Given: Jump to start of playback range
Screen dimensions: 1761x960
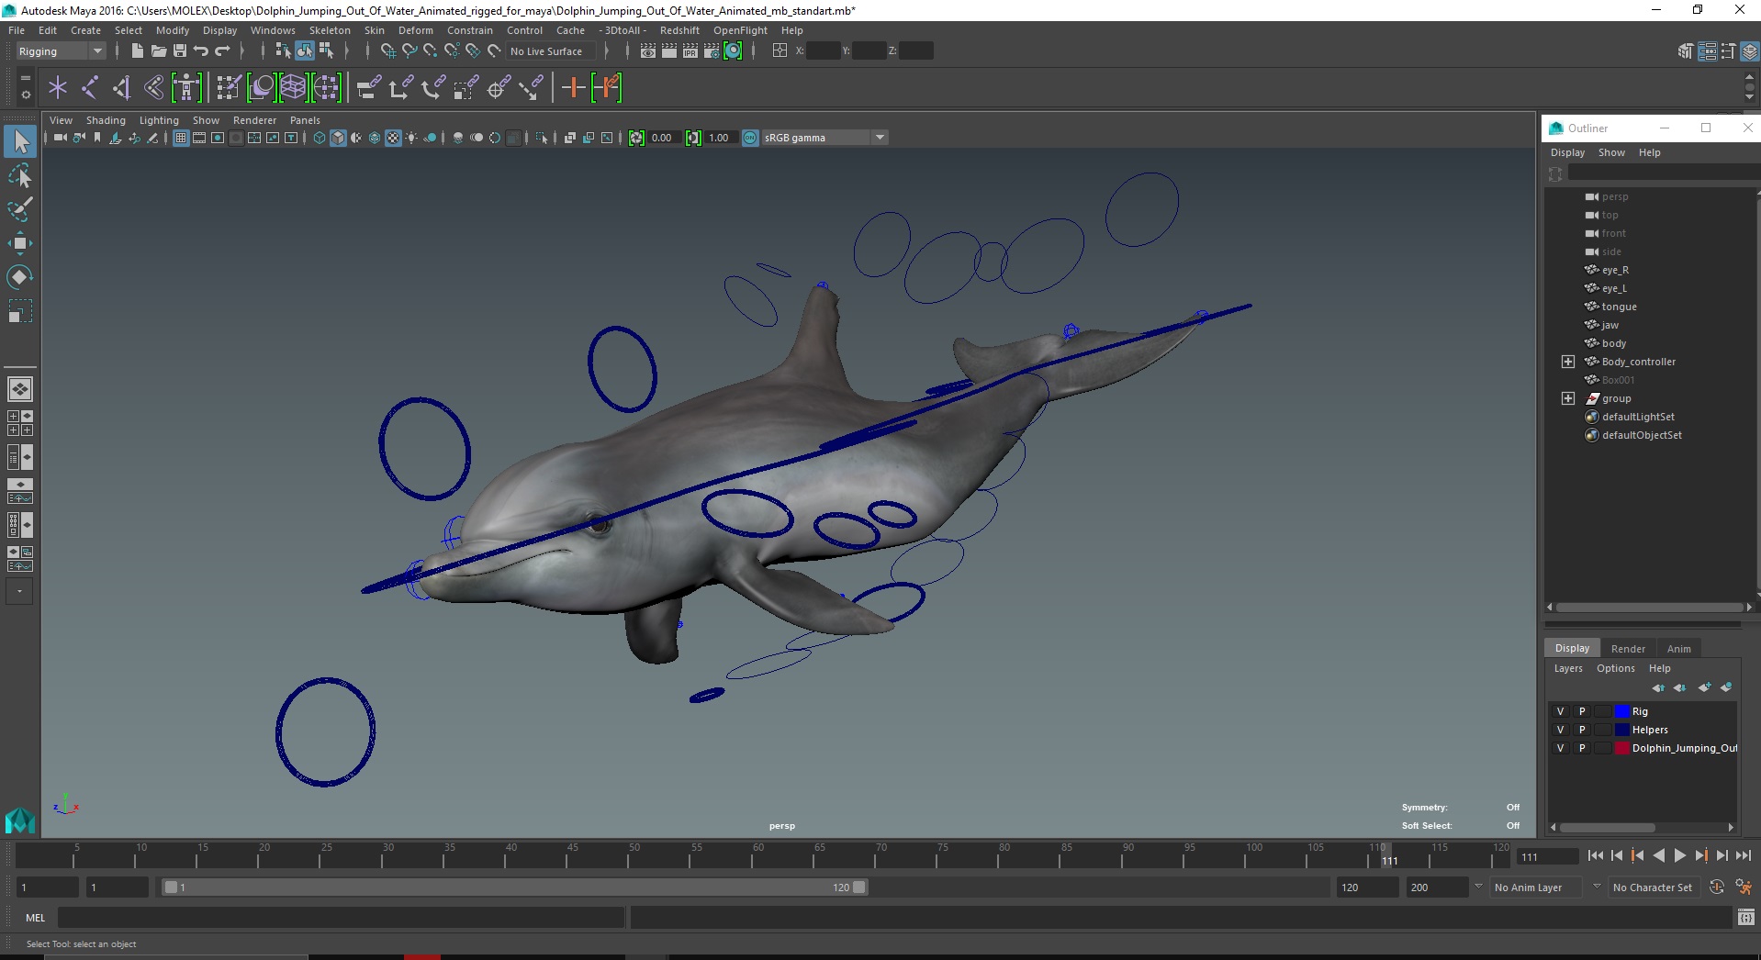Looking at the screenshot, I should tap(1595, 855).
